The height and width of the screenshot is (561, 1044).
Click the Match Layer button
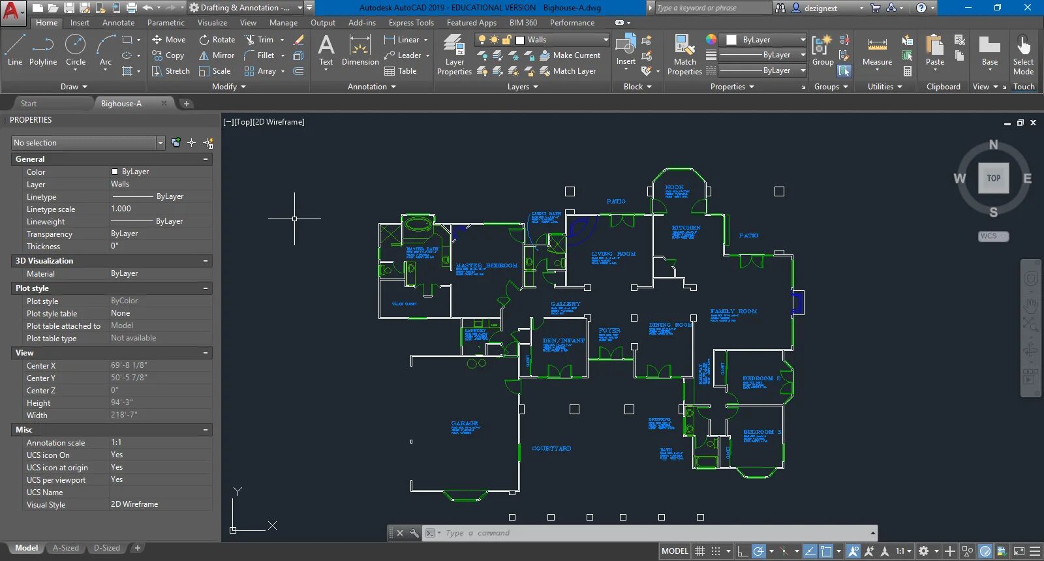point(568,71)
